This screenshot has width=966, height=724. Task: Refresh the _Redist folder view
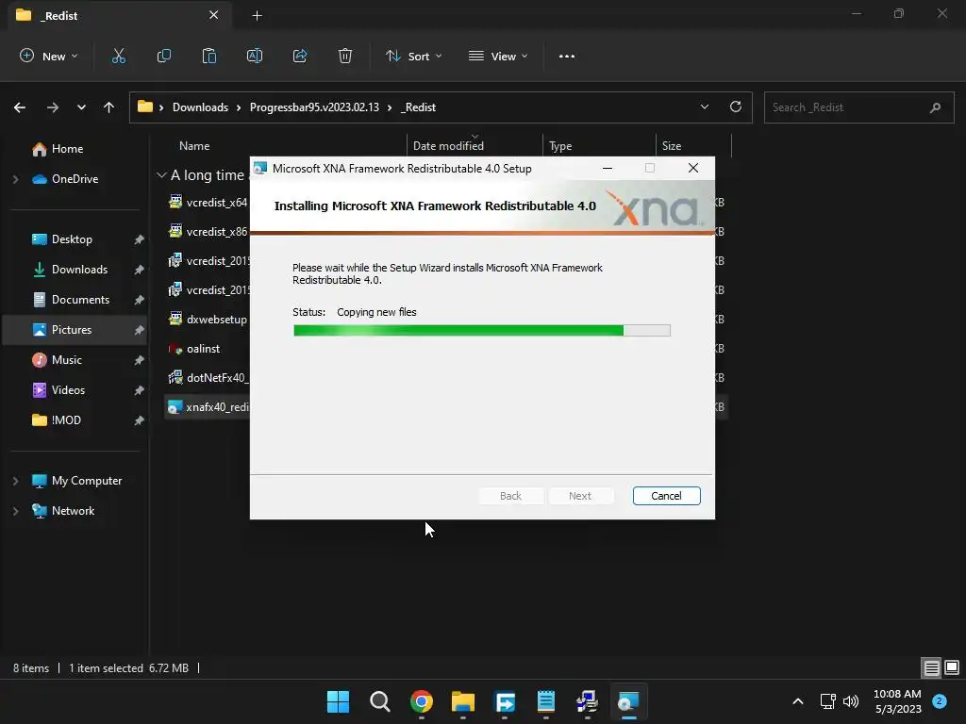click(x=736, y=107)
